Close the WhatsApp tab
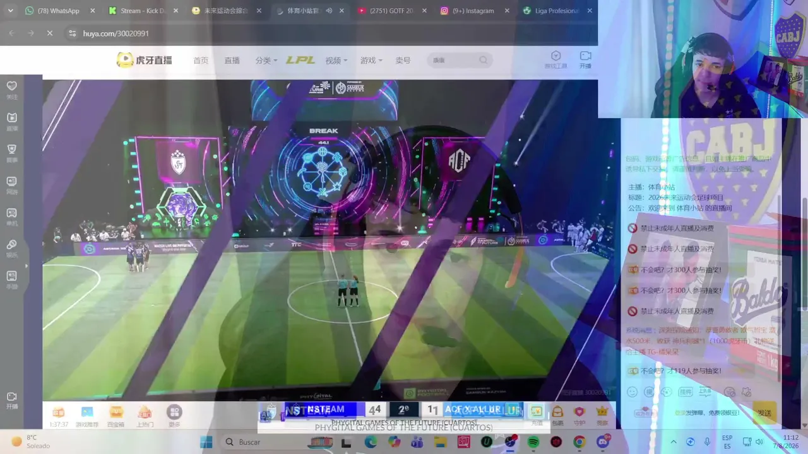This screenshot has width=808, height=454. click(93, 11)
